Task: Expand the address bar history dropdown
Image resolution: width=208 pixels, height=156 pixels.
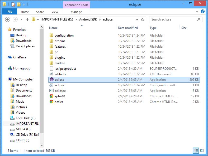Action: (137, 19)
